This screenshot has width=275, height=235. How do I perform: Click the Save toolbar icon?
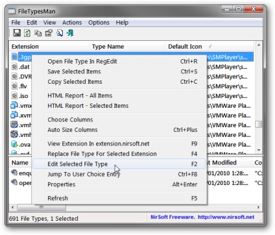coord(17,33)
